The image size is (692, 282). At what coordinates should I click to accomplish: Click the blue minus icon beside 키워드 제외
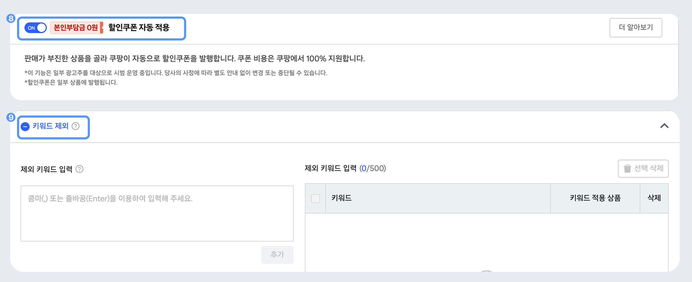(x=25, y=127)
